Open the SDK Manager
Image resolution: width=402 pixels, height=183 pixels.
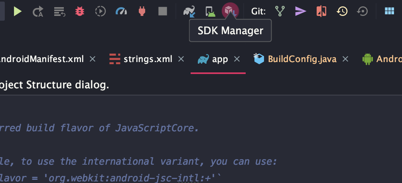point(230,11)
